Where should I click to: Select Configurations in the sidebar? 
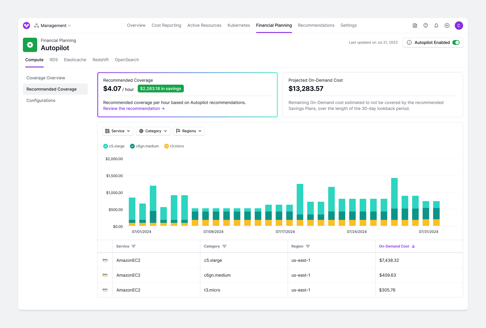point(41,100)
